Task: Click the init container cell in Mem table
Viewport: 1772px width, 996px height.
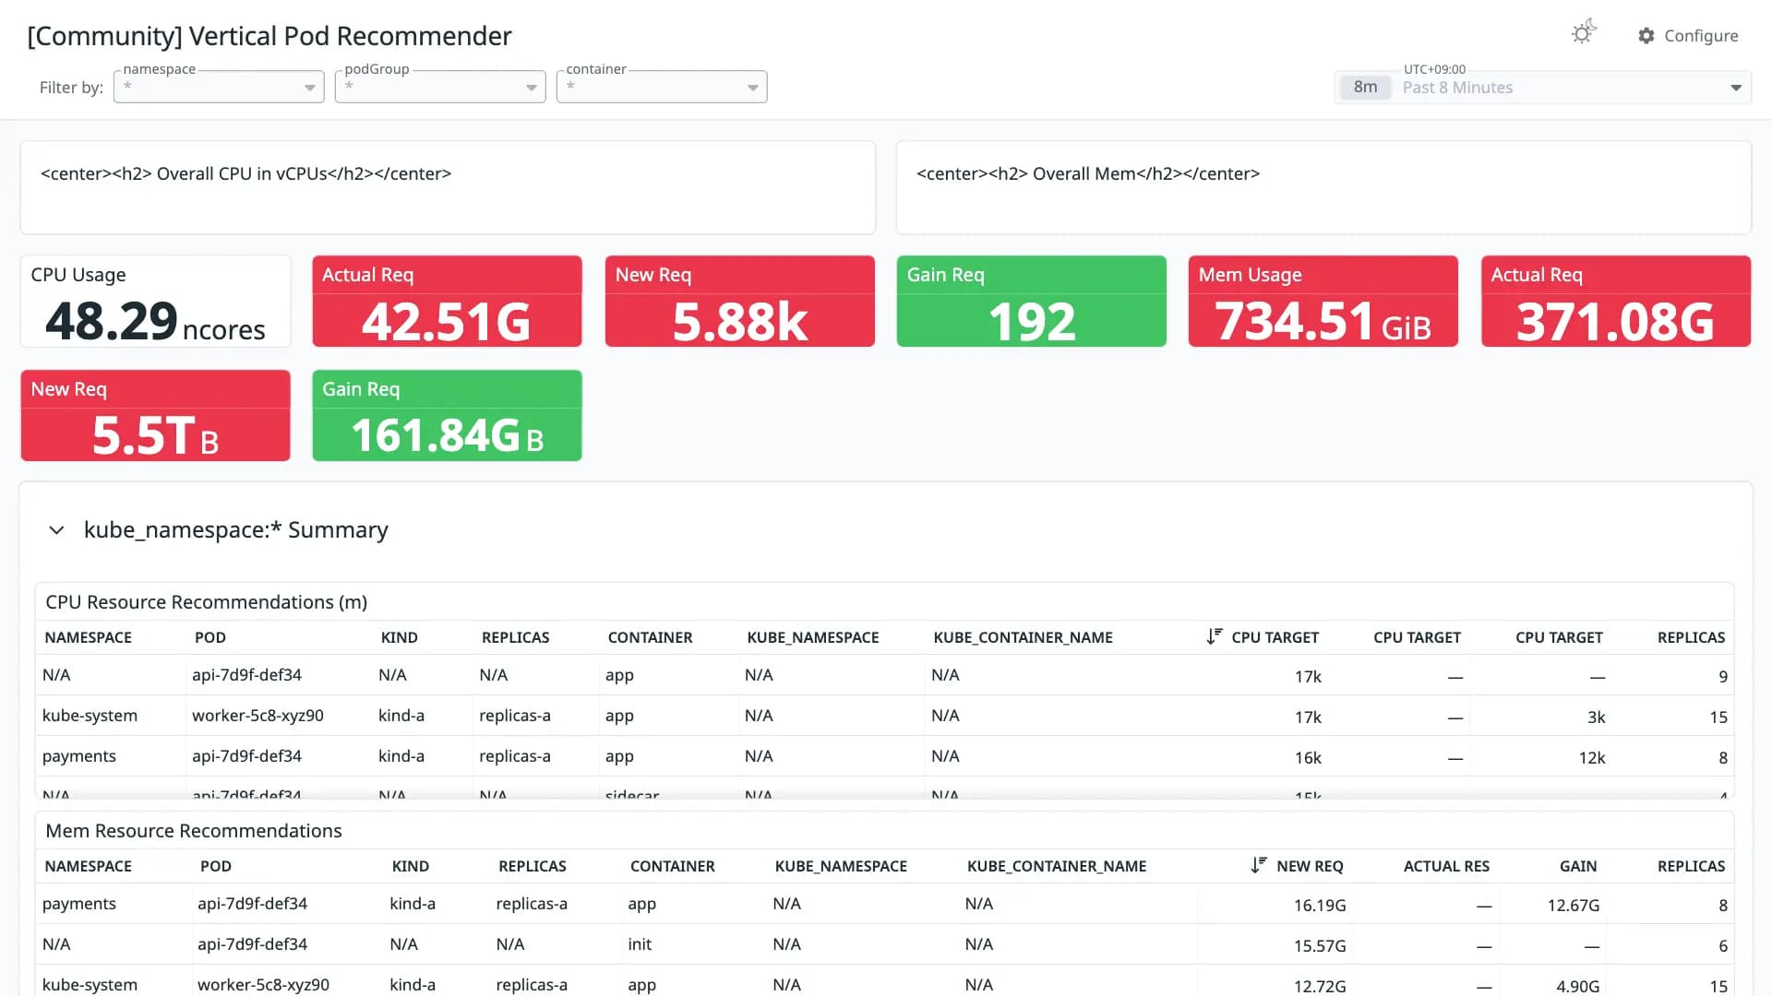Action: pos(640,944)
